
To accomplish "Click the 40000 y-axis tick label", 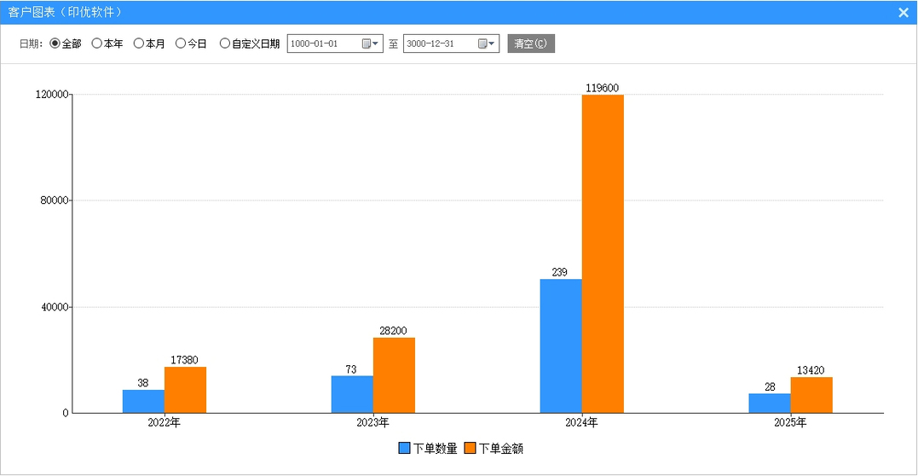I will click(x=55, y=306).
